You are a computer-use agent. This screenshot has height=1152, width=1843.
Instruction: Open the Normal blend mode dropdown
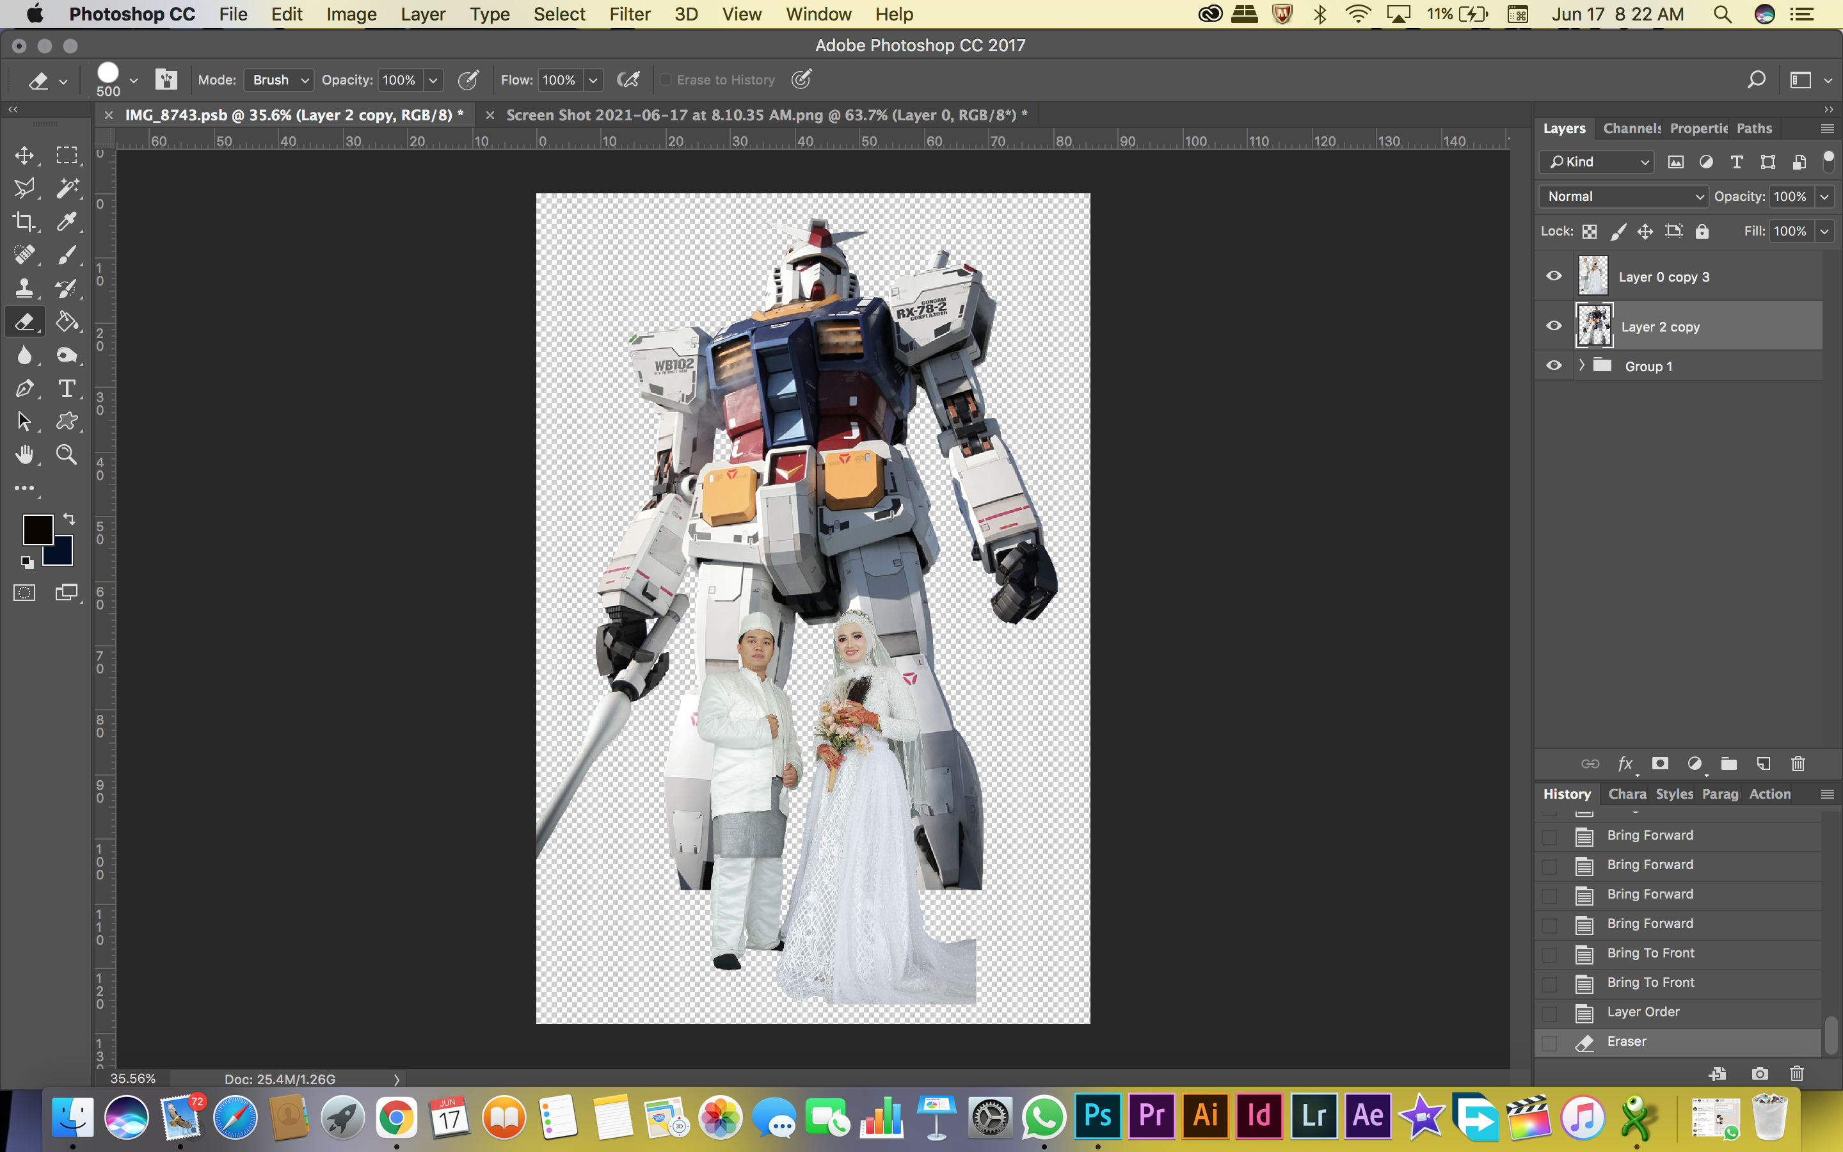click(x=1624, y=196)
